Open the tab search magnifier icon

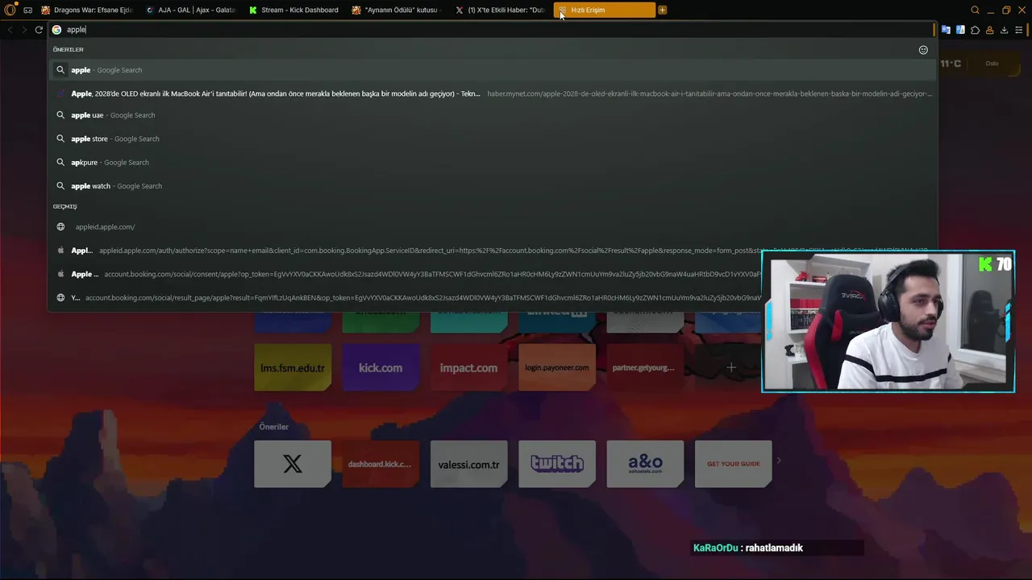tap(975, 10)
